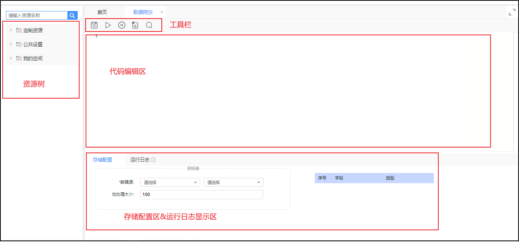Click the blue resource search button

tap(72, 15)
